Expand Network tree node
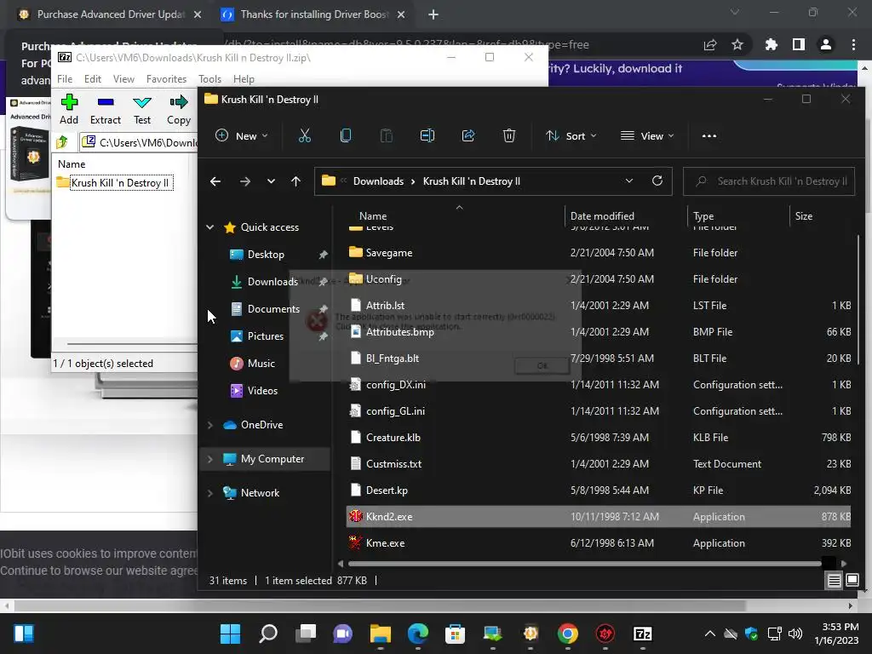Image resolution: width=872 pixels, height=654 pixels. [x=210, y=493]
